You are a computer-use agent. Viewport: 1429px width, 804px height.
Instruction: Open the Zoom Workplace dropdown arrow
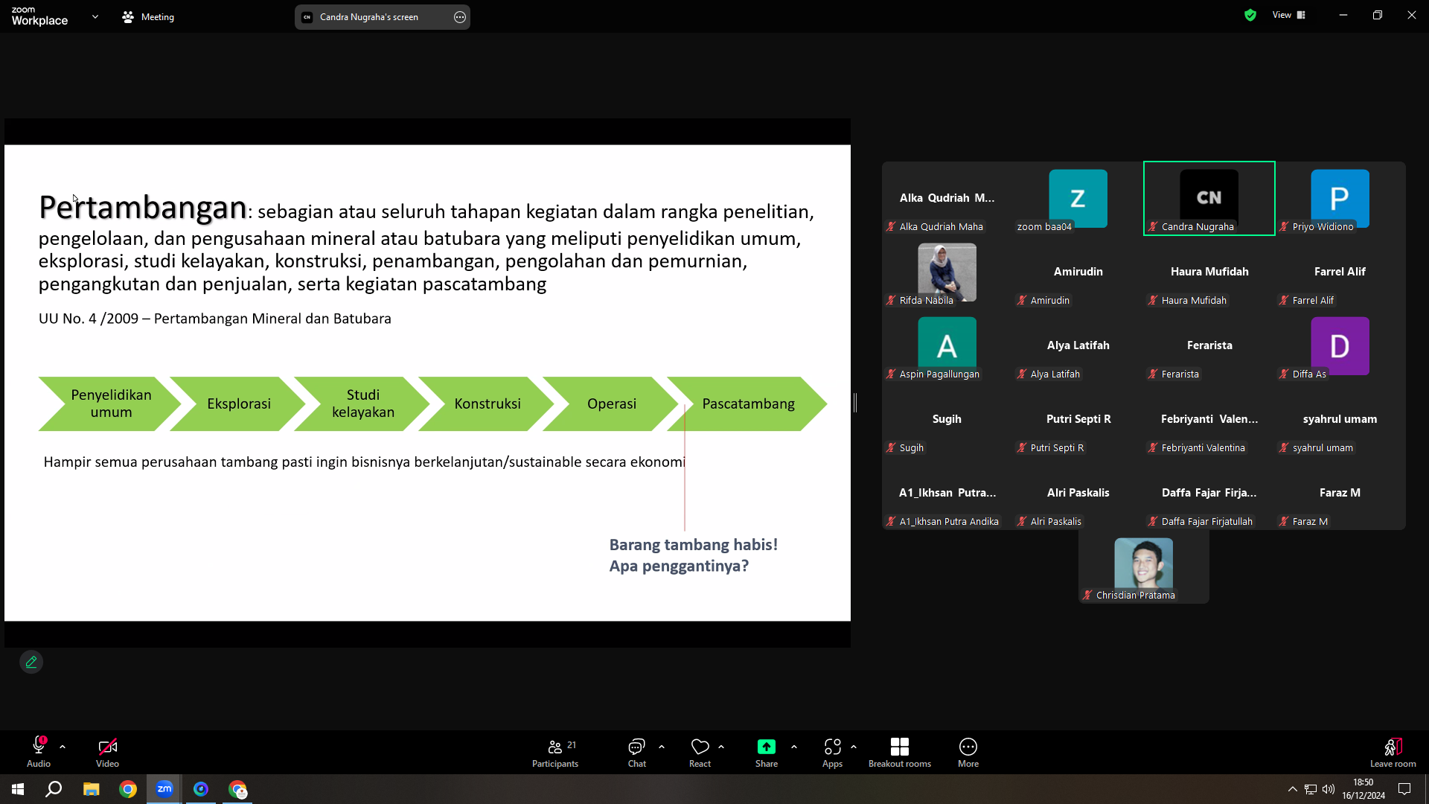[95, 16]
